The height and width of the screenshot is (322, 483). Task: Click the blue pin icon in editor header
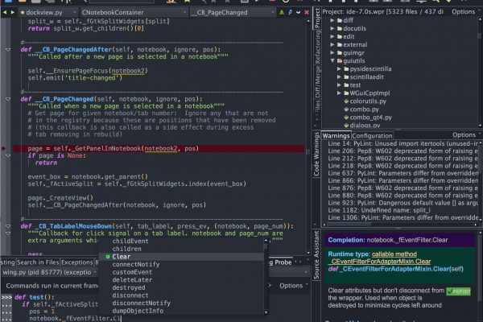coord(290,12)
